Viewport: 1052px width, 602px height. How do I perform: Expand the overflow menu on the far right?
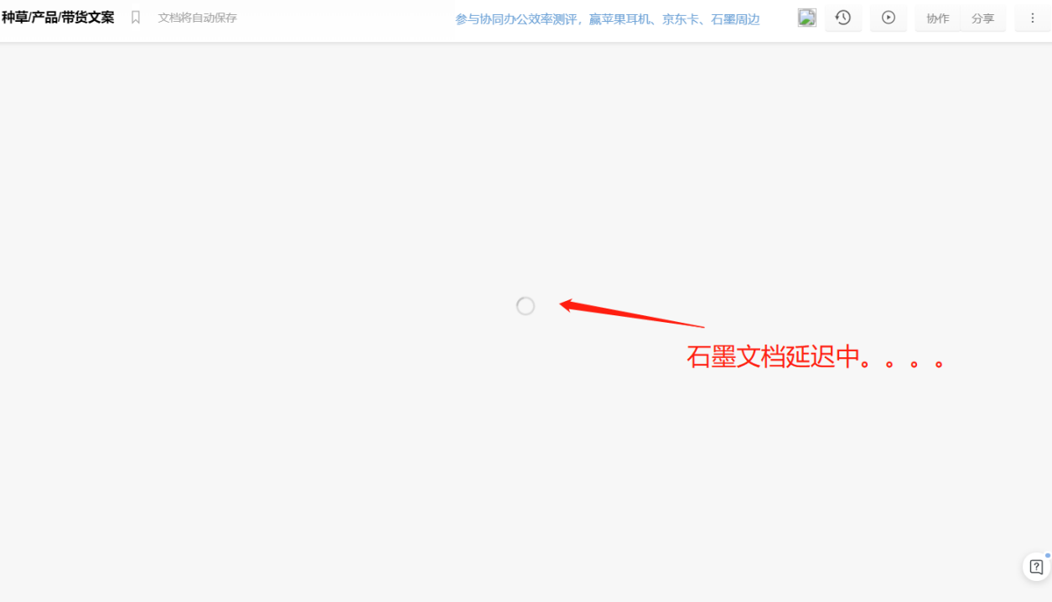pos(1032,18)
